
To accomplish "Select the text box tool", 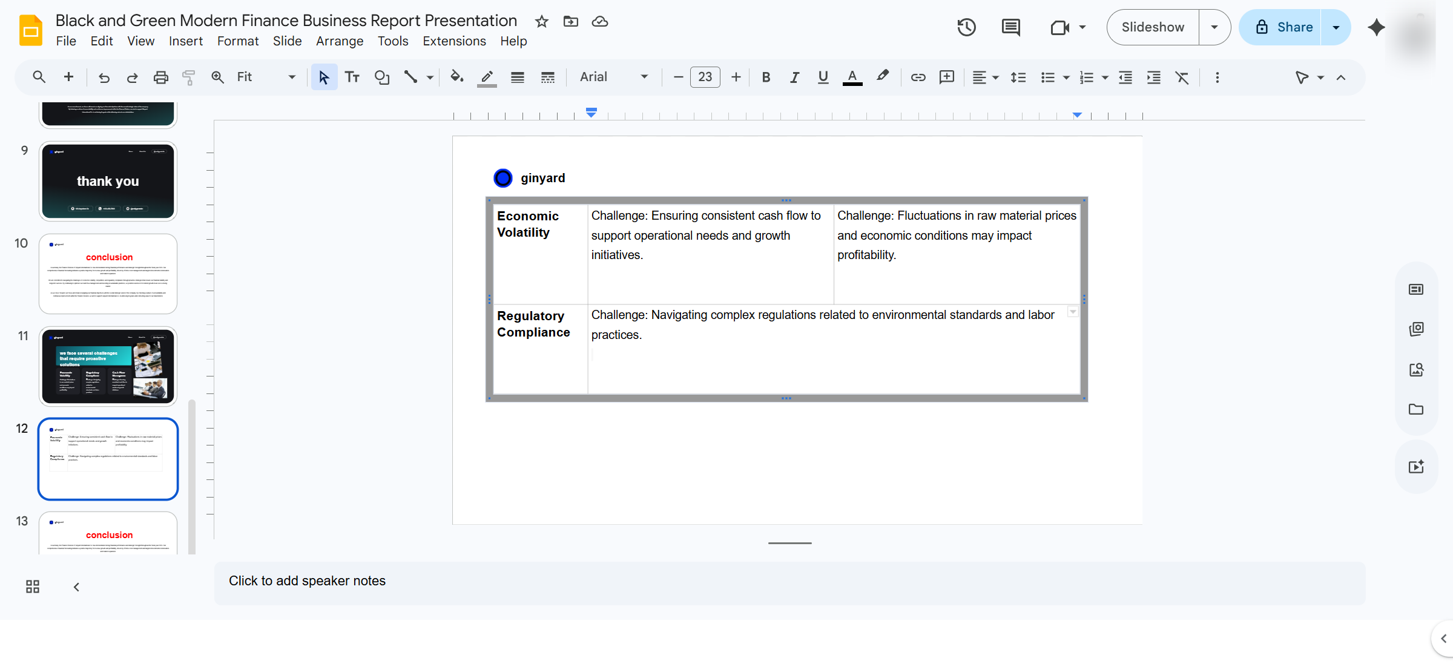I will point(352,77).
